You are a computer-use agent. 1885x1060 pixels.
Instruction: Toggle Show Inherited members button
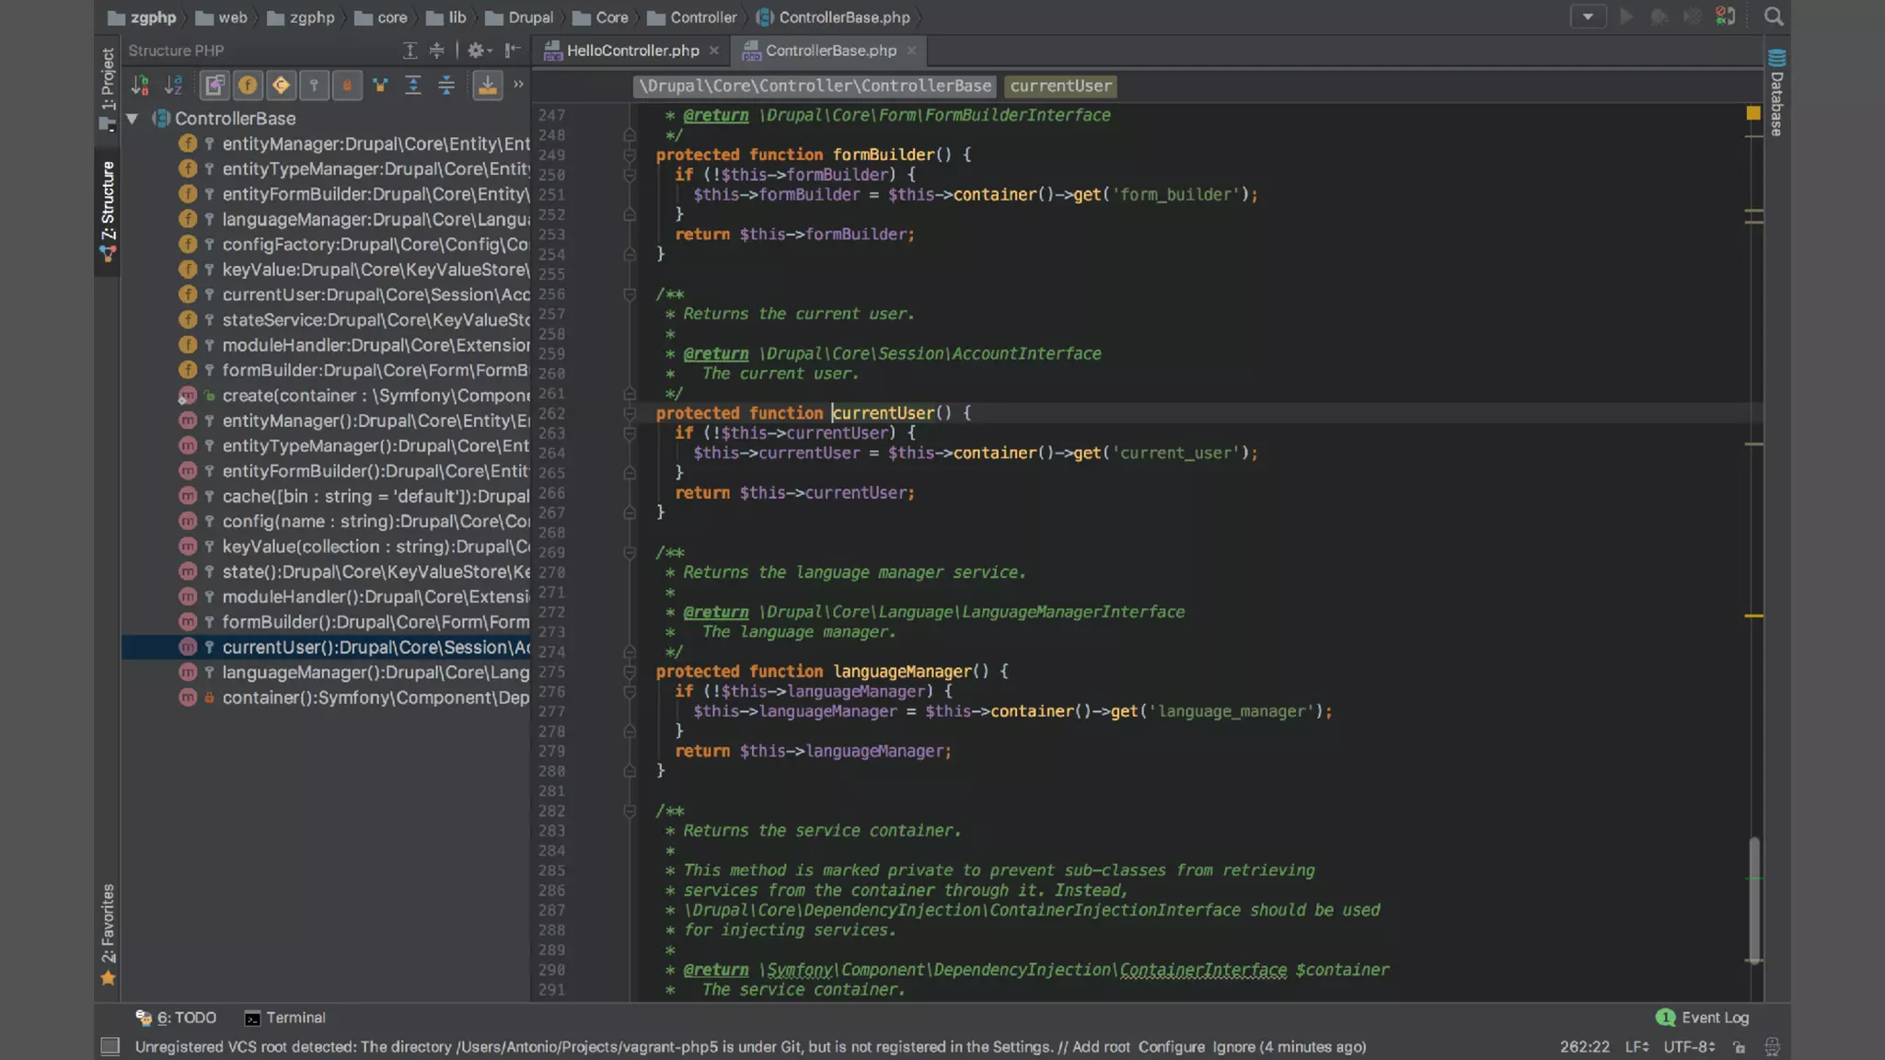(214, 86)
